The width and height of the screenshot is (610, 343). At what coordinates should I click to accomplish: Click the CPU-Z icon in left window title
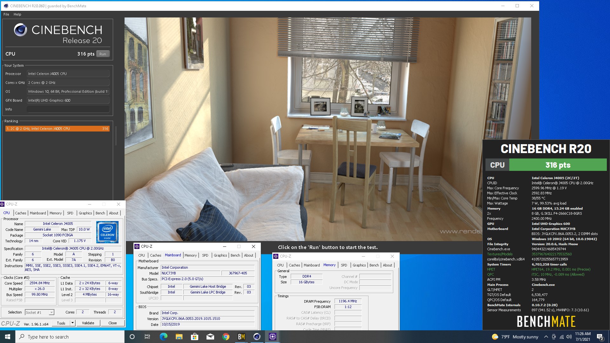pyautogui.click(x=3, y=204)
